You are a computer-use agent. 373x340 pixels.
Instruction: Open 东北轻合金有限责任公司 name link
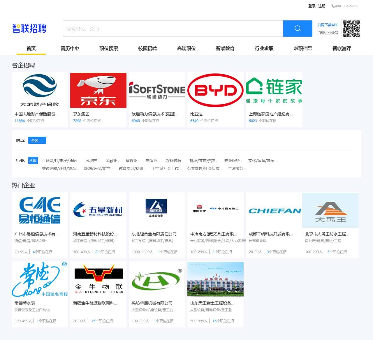pyautogui.click(x=154, y=234)
